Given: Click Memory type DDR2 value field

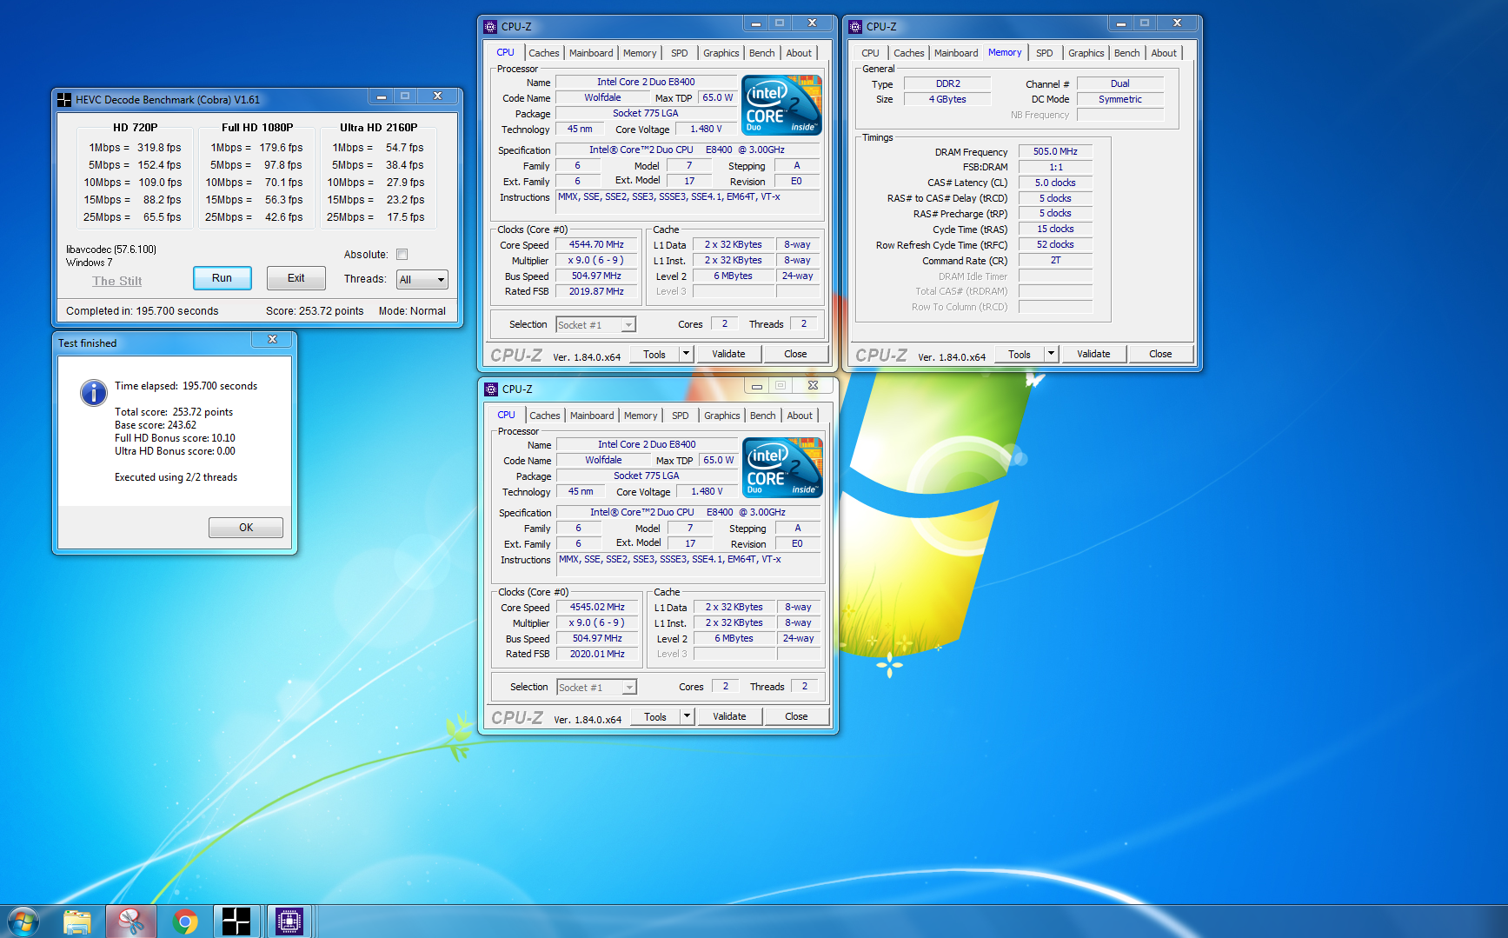Looking at the screenshot, I should click(x=947, y=83).
